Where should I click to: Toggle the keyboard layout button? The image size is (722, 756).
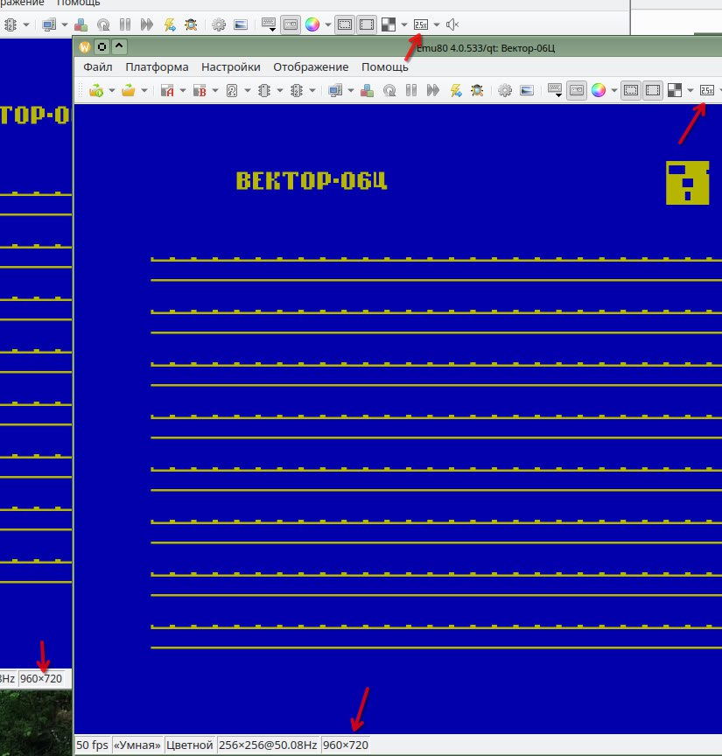click(554, 90)
